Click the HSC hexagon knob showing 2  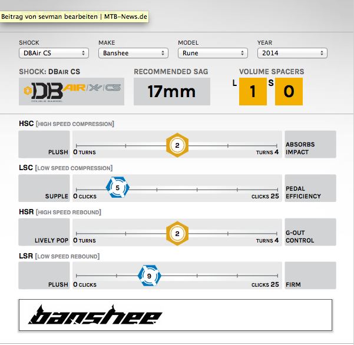(176, 145)
